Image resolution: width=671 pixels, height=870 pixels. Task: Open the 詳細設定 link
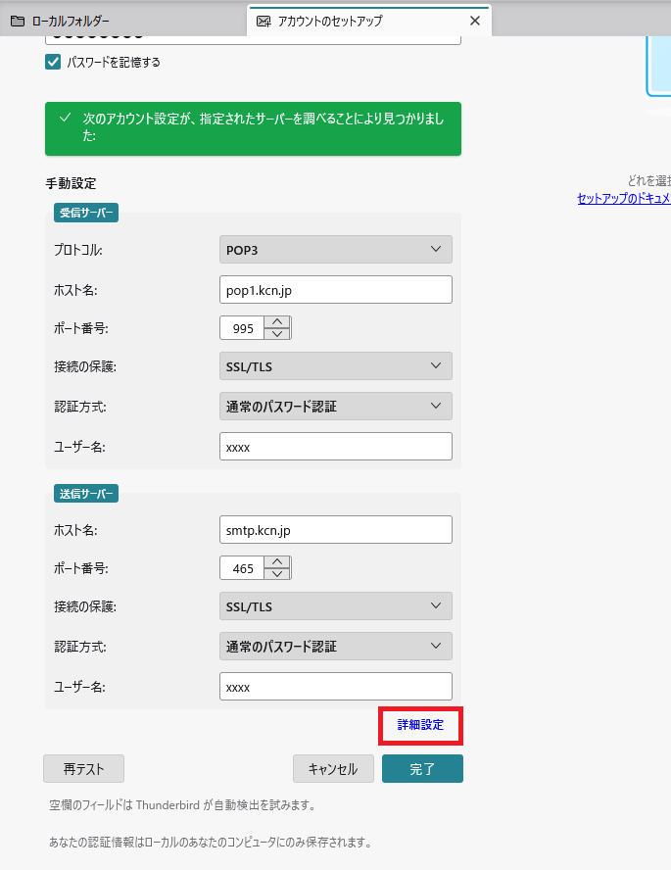pos(420,725)
